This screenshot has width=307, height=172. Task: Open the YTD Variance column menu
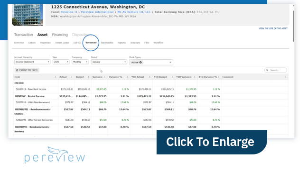point(195,77)
